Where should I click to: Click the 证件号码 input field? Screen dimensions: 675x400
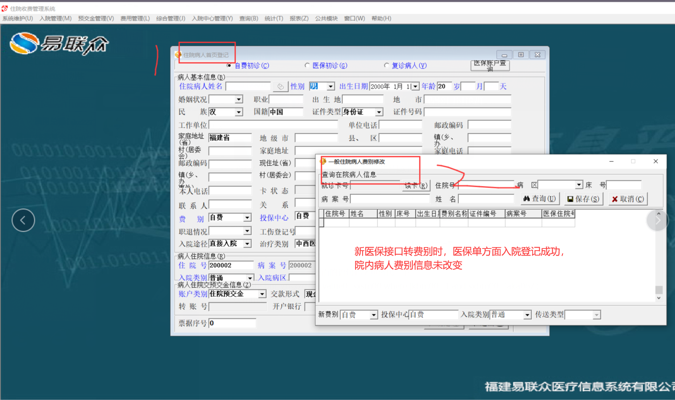(468, 112)
